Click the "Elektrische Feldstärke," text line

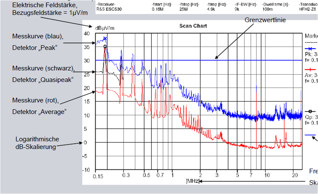click(45, 5)
